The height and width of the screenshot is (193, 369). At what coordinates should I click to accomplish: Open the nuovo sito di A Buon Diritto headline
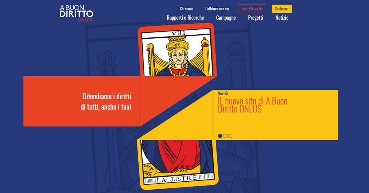click(252, 105)
